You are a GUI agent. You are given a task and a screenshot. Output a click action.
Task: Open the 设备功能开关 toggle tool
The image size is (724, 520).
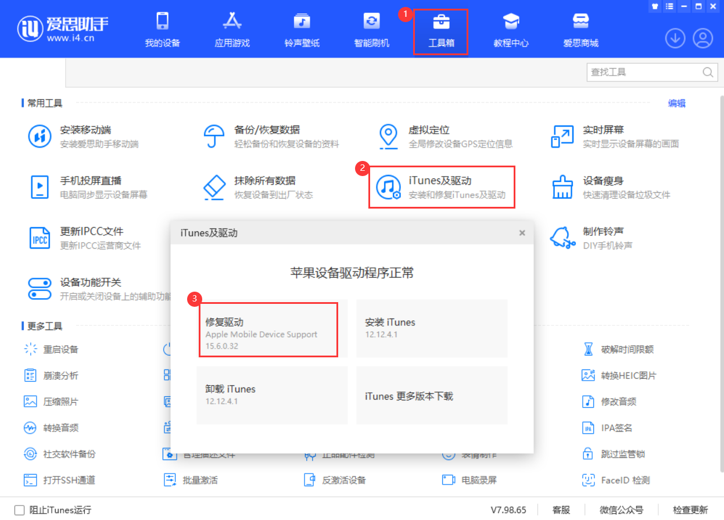click(x=40, y=289)
